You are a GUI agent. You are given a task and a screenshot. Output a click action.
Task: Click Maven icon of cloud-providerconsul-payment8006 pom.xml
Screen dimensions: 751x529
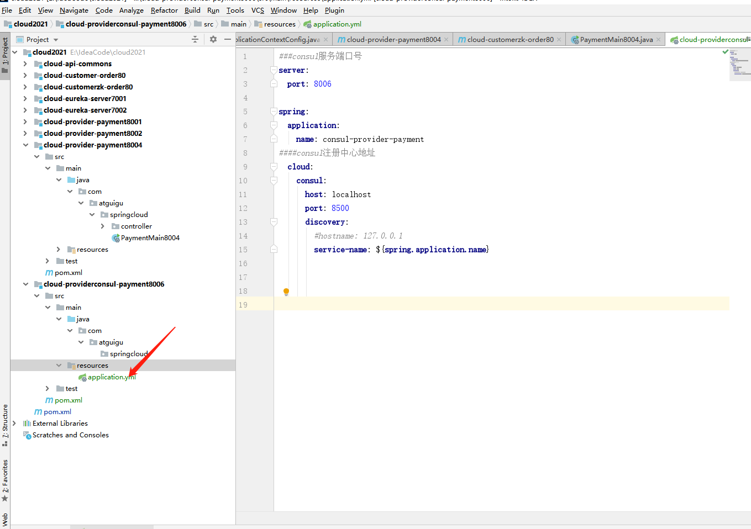[x=49, y=400]
